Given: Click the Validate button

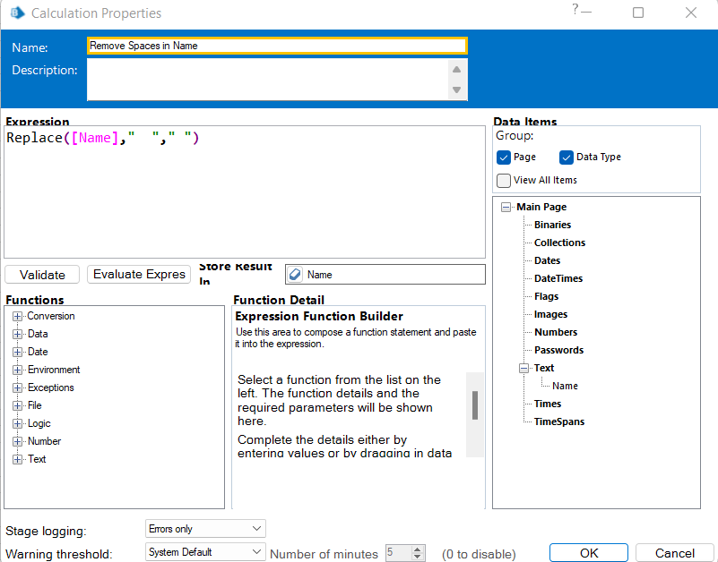Looking at the screenshot, I should click(x=41, y=275).
